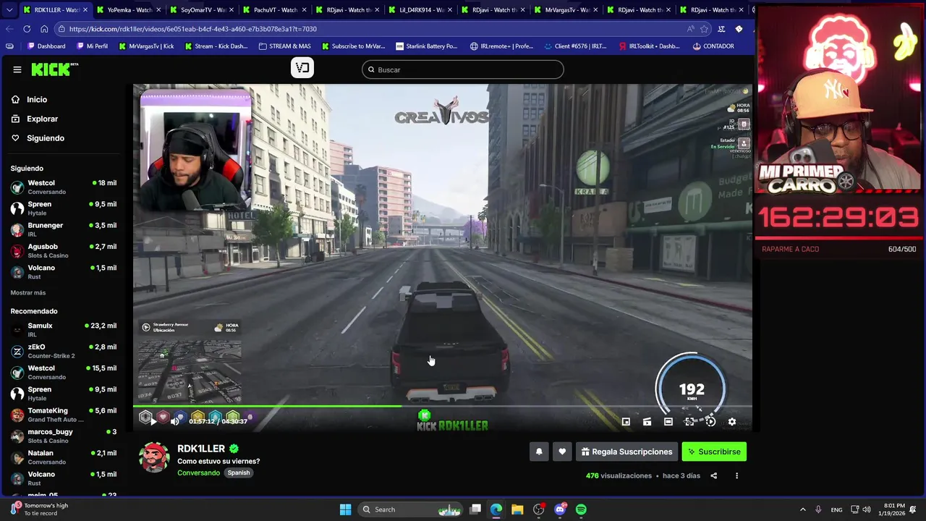This screenshot has height=521, width=926.
Task: Open Agusbob channel in sidebar
Action: pyautogui.click(x=64, y=251)
